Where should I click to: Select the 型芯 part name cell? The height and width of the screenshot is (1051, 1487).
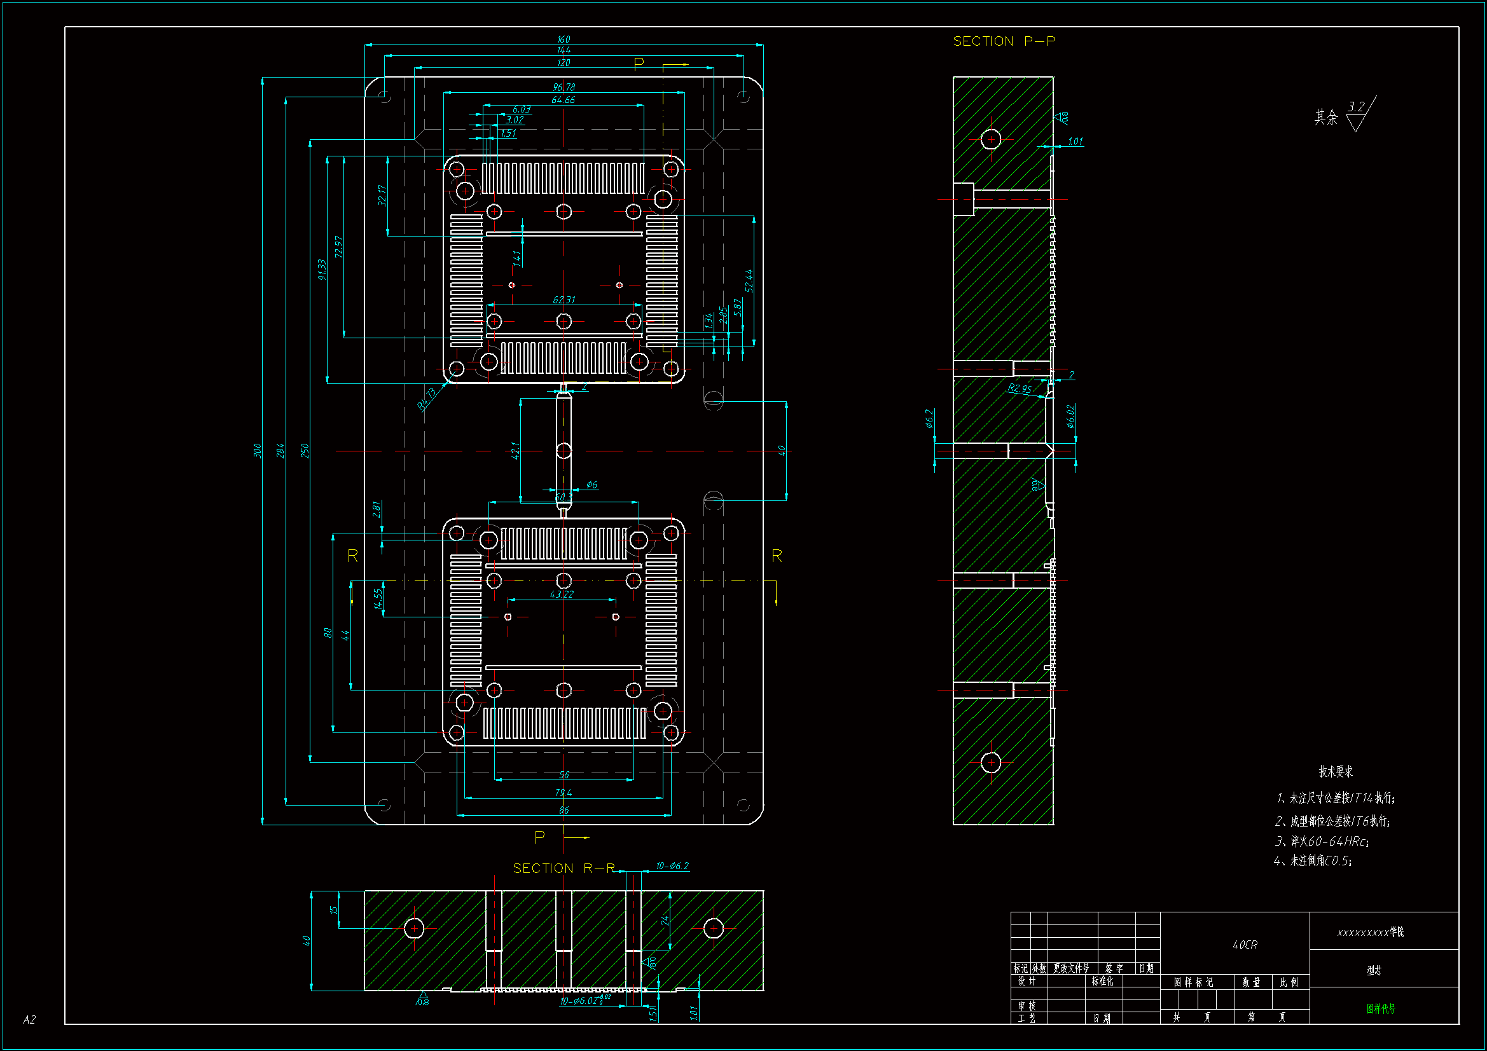(x=1374, y=970)
